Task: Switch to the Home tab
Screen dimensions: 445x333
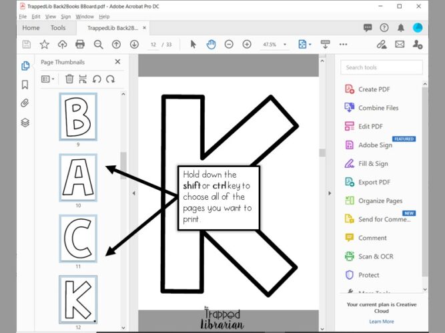Action: tap(31, 28)
